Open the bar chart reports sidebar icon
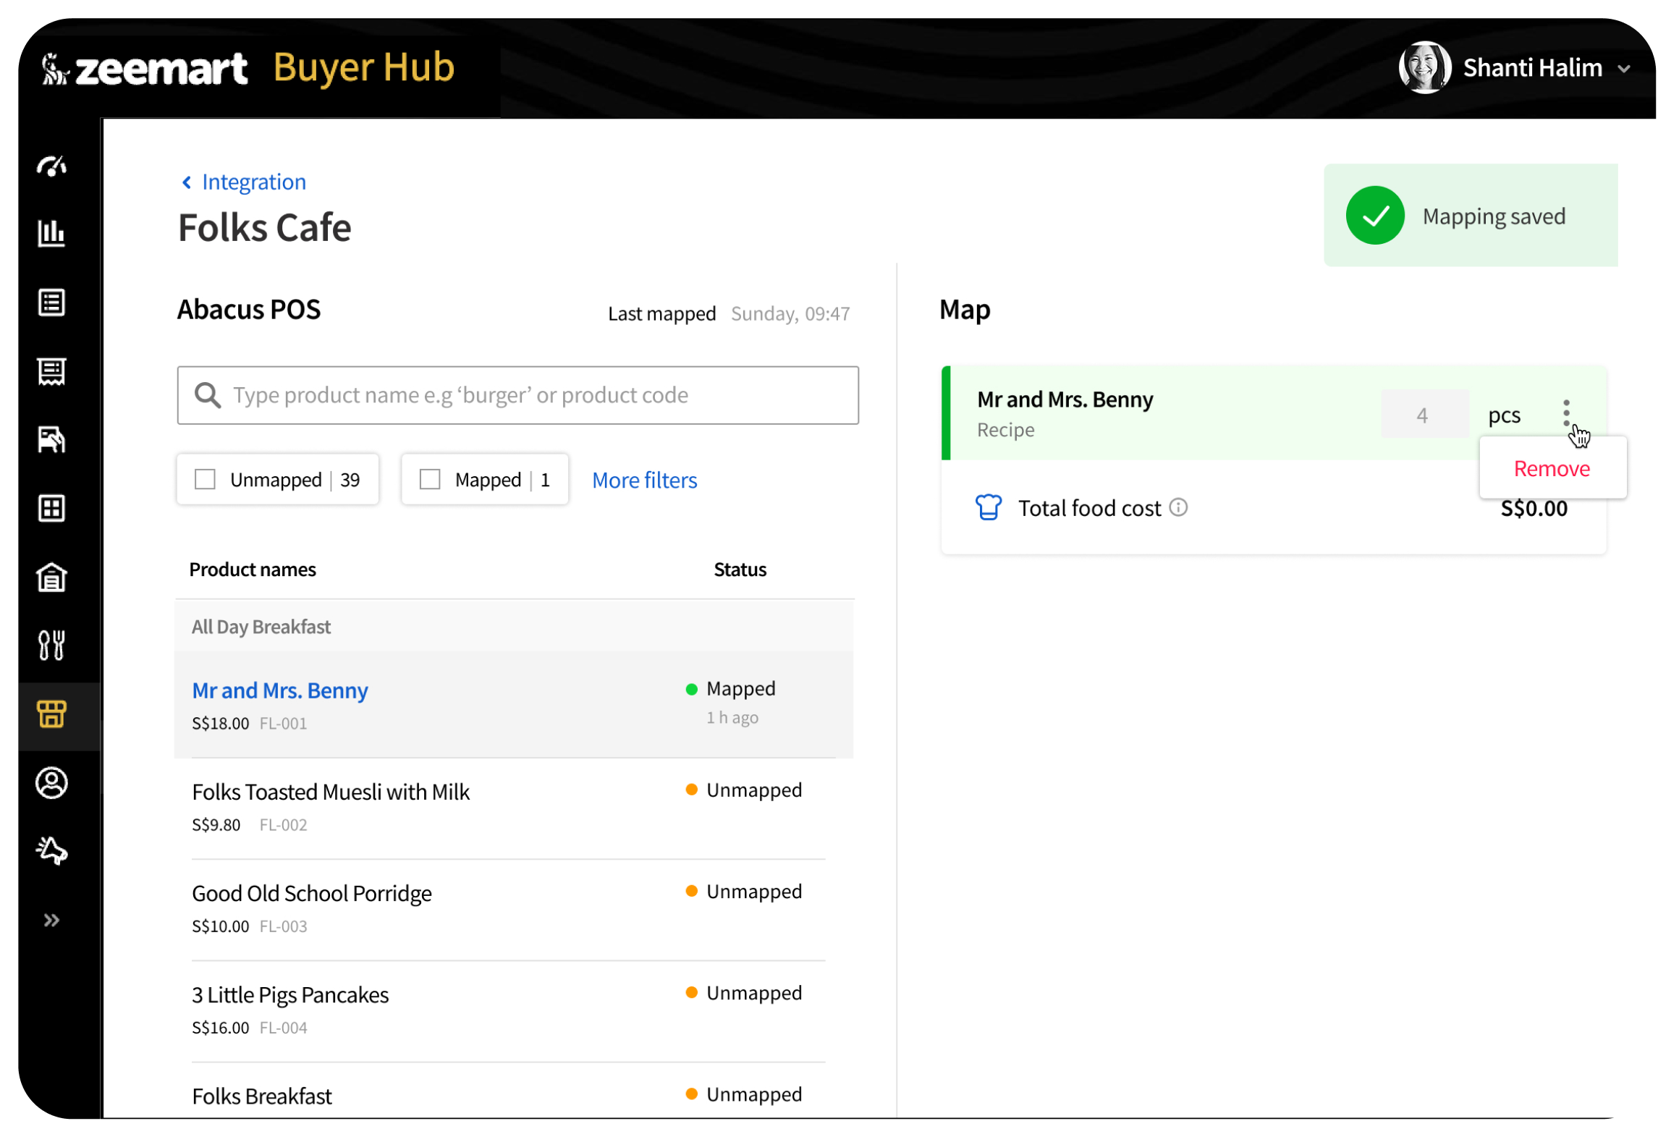This screenshot has height=1142, width=1679. click(x=51, y=233)
